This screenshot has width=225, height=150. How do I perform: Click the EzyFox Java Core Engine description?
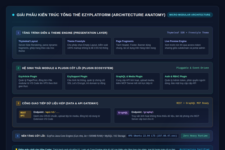tap(86, 136)
